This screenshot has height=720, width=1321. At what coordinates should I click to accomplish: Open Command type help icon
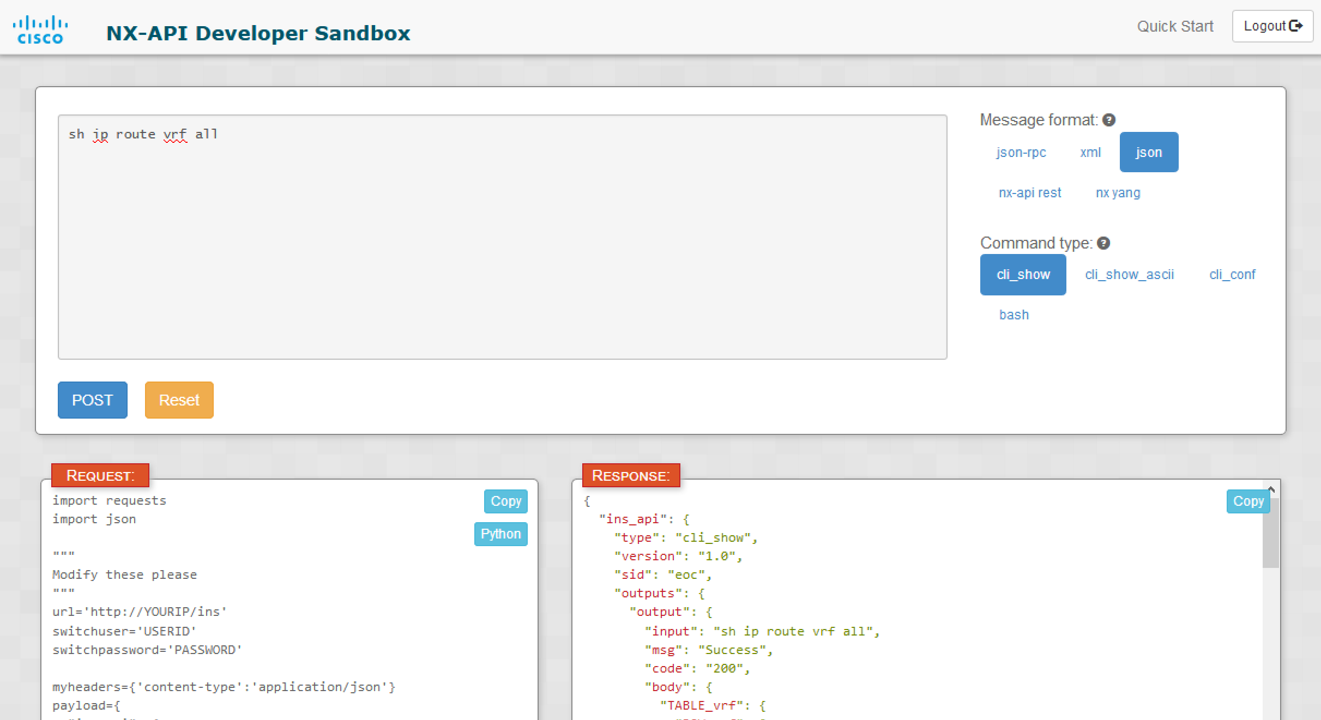(x=1103, y=243)
